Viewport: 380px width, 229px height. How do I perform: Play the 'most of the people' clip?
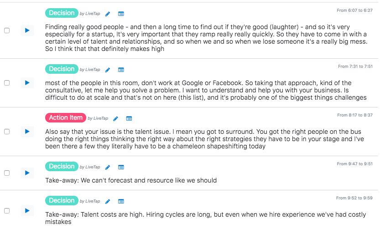(27, 83)
